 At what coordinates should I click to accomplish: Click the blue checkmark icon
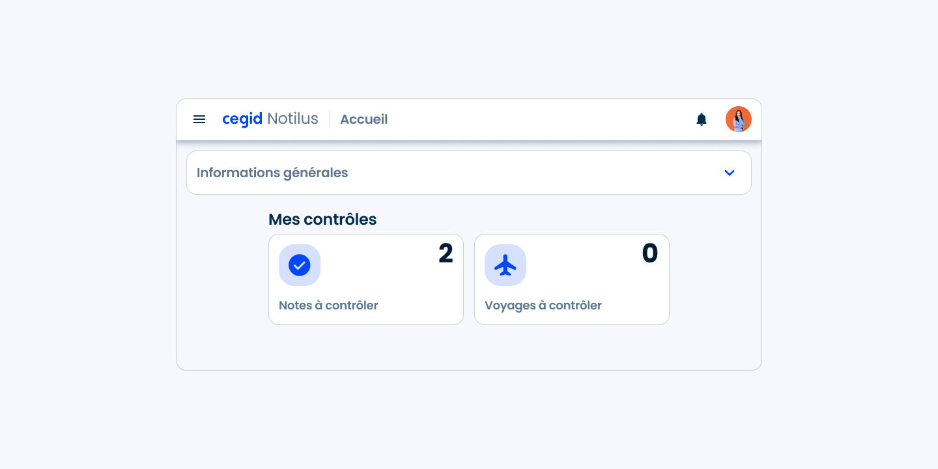(x=300, y=265)
